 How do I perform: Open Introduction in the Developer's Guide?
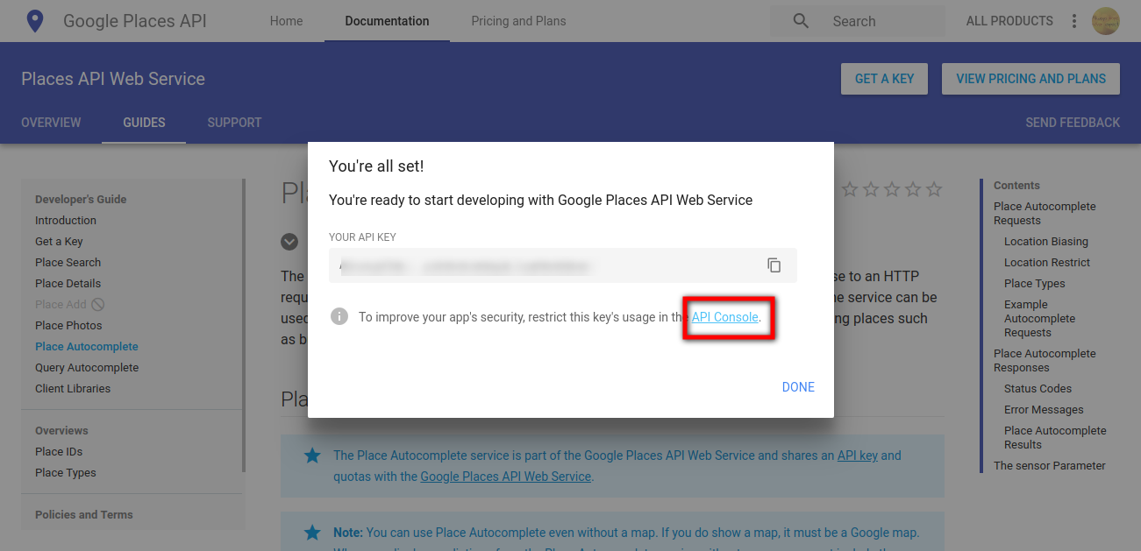[x=66, y=221]
